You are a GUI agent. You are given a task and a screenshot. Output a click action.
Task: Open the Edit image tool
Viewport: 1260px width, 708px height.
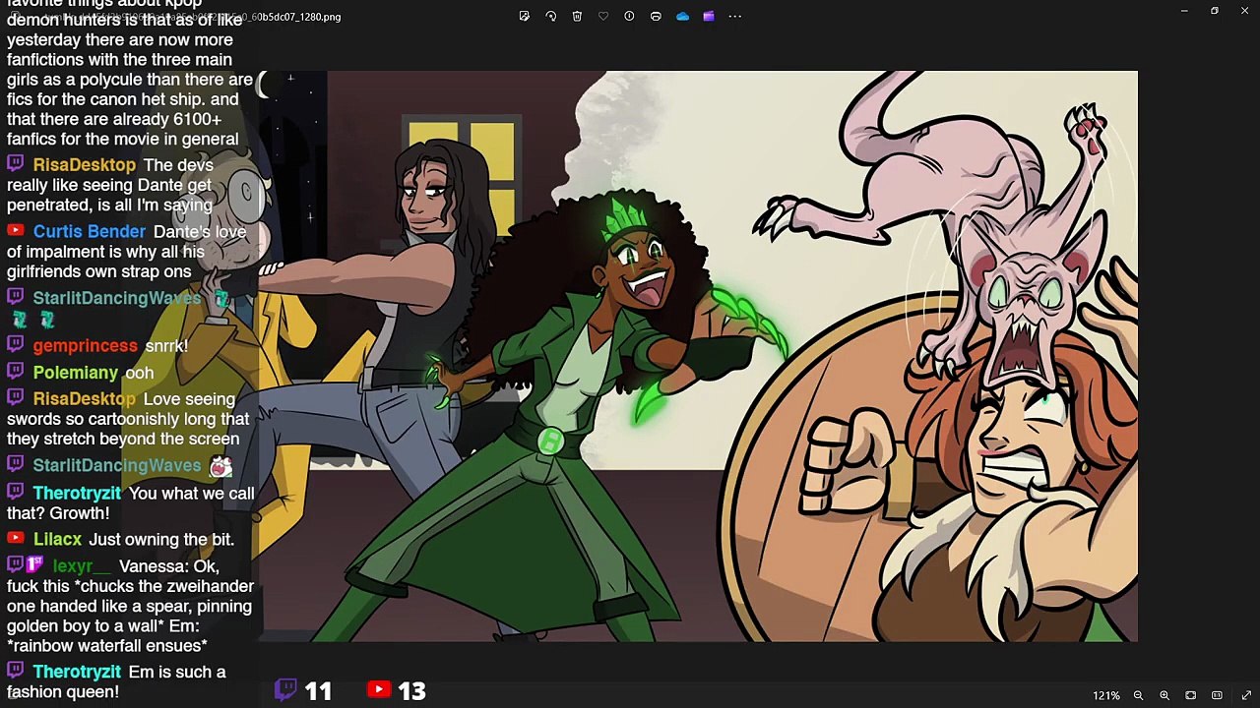click(524, 16)
